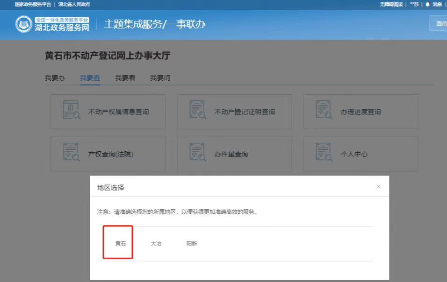Choose the 阳新 region option
This screenshot has width=447, height=282.
pos(192,243)
